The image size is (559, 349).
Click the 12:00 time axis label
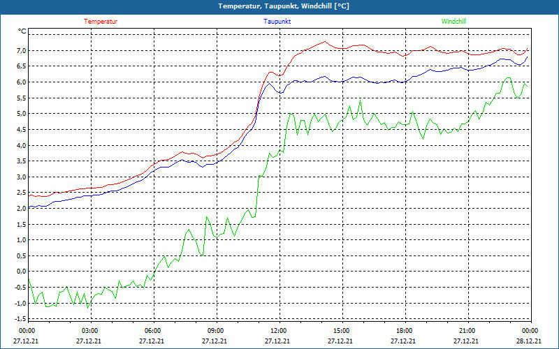click(279, 330)
